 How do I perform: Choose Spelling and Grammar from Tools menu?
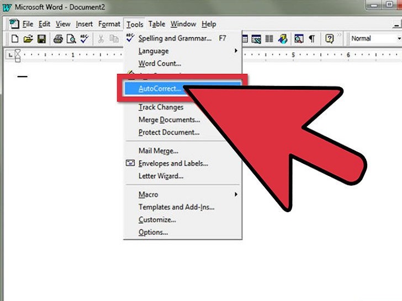pos(183,39)
